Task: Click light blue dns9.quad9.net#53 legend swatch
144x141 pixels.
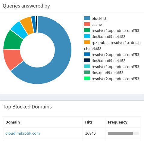Action: click(87, 36)
